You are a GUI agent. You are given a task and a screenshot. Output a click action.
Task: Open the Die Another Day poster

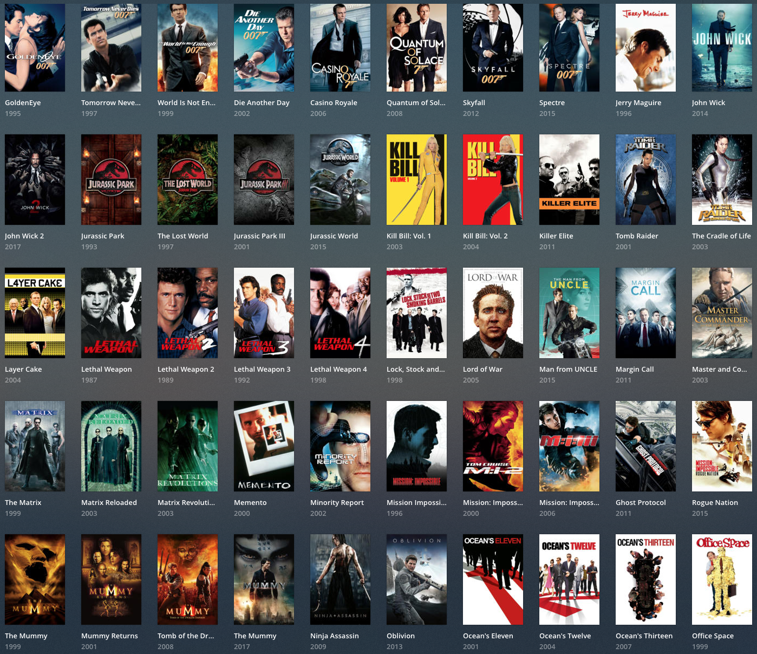pos(264,47)
